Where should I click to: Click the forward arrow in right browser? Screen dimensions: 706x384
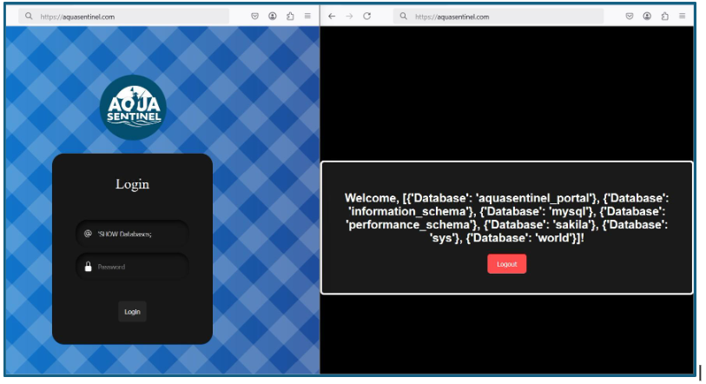click(349, 17)
